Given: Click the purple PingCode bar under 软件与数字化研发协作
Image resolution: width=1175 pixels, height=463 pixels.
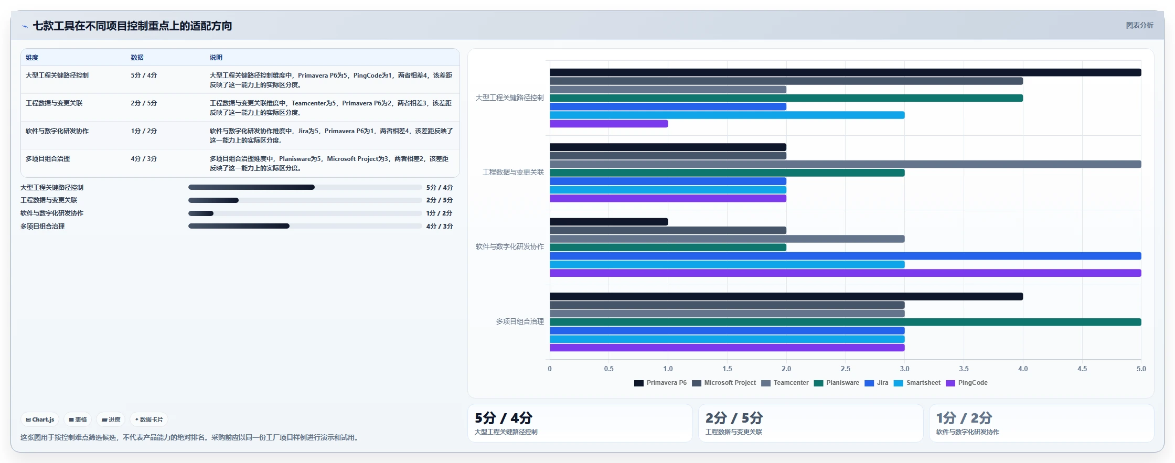Looking at the screenshot, I should [x=845, y=273].
